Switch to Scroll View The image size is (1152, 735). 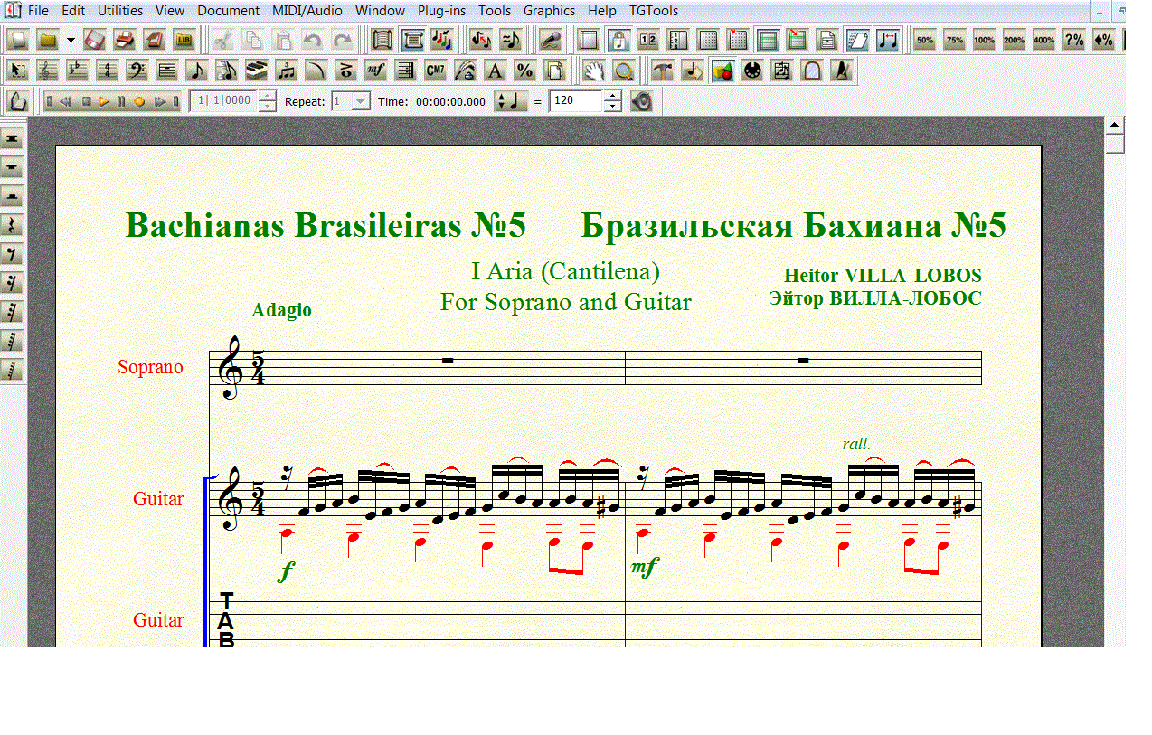(412, 40)
